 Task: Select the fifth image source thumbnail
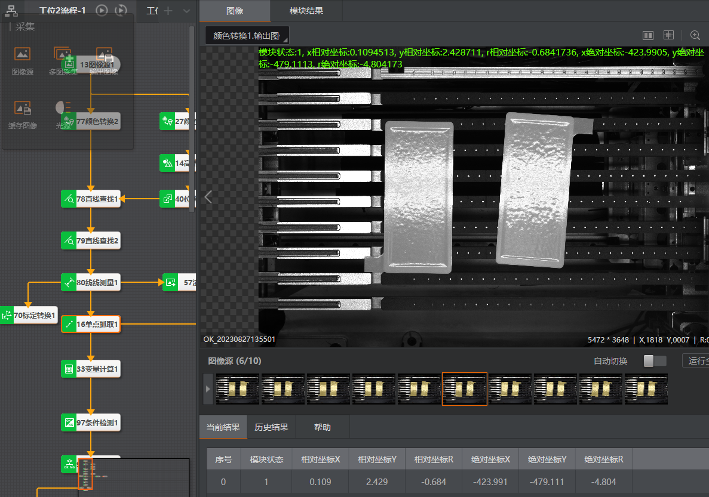pyautogui.click(x=419, y=388)
